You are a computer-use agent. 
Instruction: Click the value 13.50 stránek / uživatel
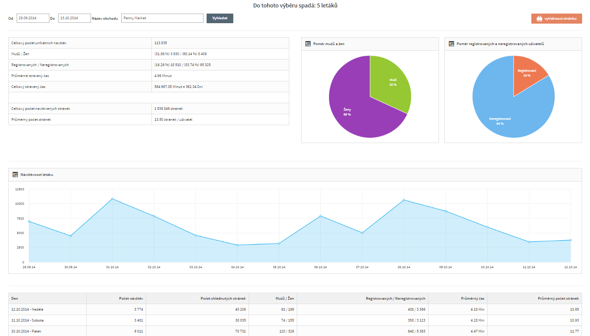(x=173, y=119)
